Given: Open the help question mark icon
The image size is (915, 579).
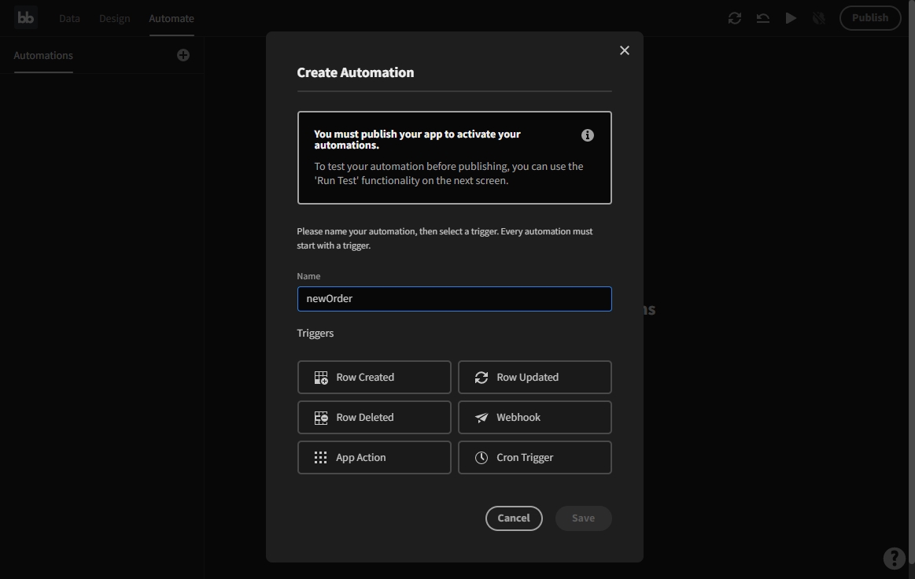Looking at the screenshot, I should click(x=894, y=559).
